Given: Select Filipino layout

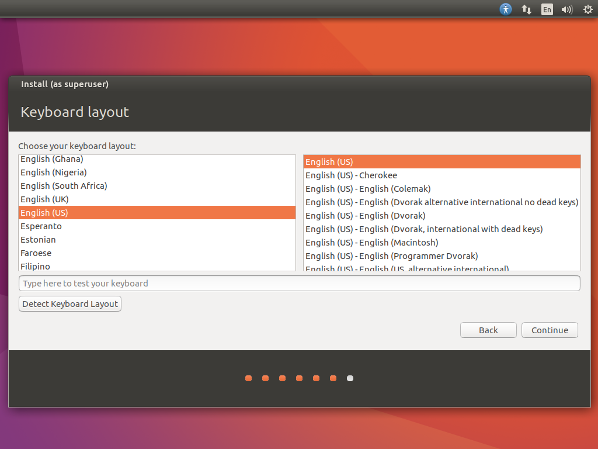Looking at the screenshot, I should pyautogui.click(x=157, y=266).
